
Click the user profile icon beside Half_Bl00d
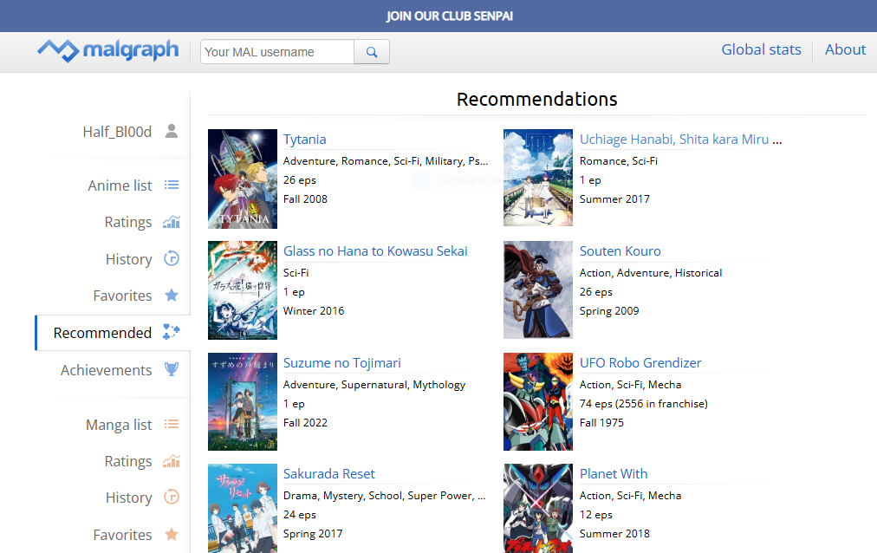(x=172, y=132)
